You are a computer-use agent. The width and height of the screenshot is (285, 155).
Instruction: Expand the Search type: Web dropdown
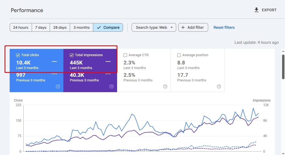pos(154,27)
